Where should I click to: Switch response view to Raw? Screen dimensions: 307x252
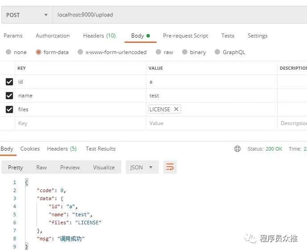pyautogui.click(x=41, y=168)
